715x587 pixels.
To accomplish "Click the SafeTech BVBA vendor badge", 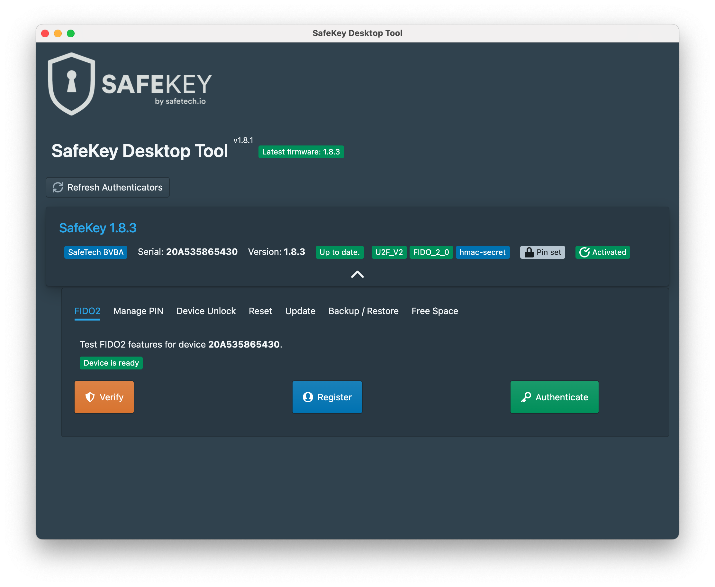I will point(95,252).
